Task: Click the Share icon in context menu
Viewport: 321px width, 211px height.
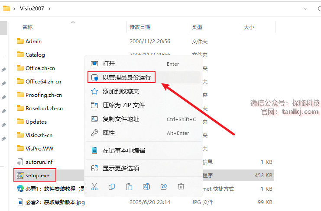Action: pyautogui.click(x=164, y=187)
